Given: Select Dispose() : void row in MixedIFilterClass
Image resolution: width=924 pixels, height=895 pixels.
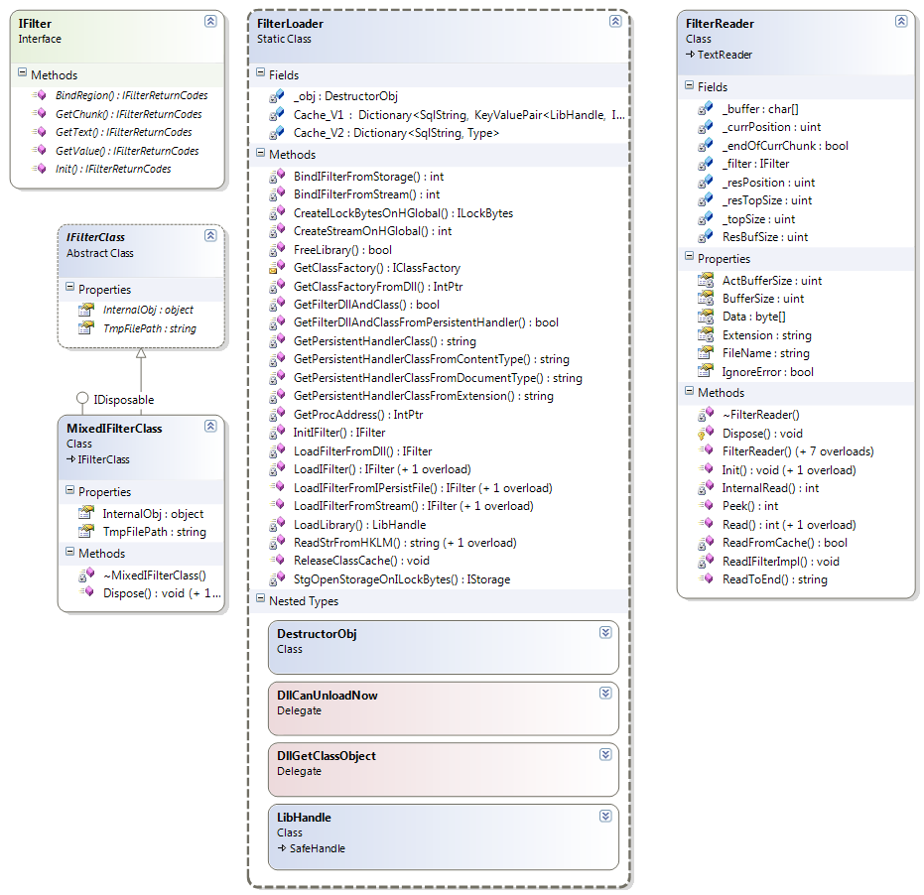Looking at the screenshot, I should [162, 593].
